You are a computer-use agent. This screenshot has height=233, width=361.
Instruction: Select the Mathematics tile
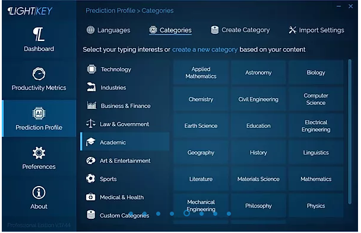coord(316,179)
